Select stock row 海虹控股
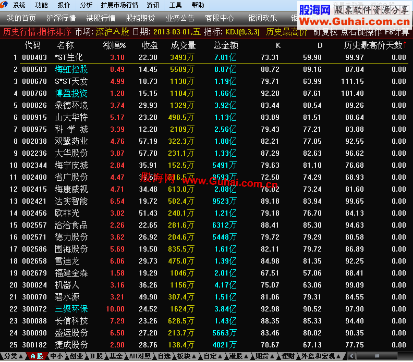413x362 pixels. 207,69
